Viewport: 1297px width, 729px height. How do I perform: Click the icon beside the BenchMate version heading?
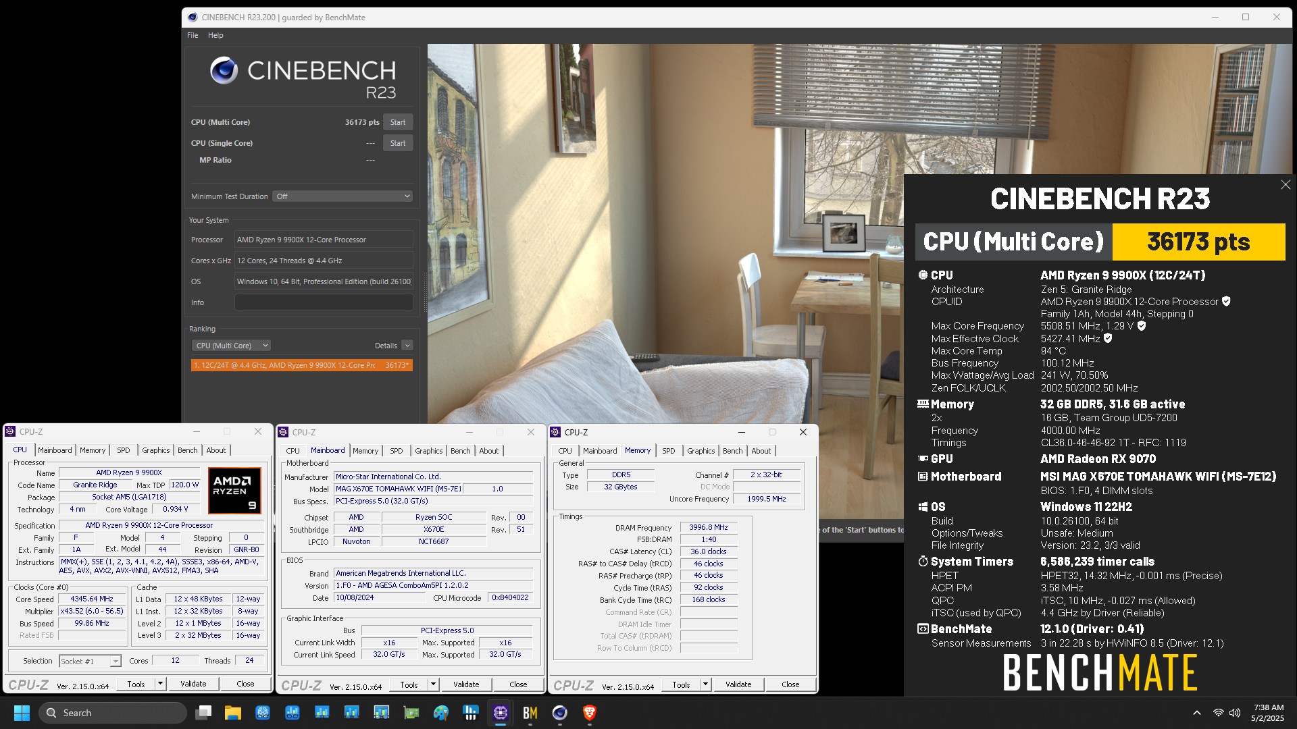923,629
